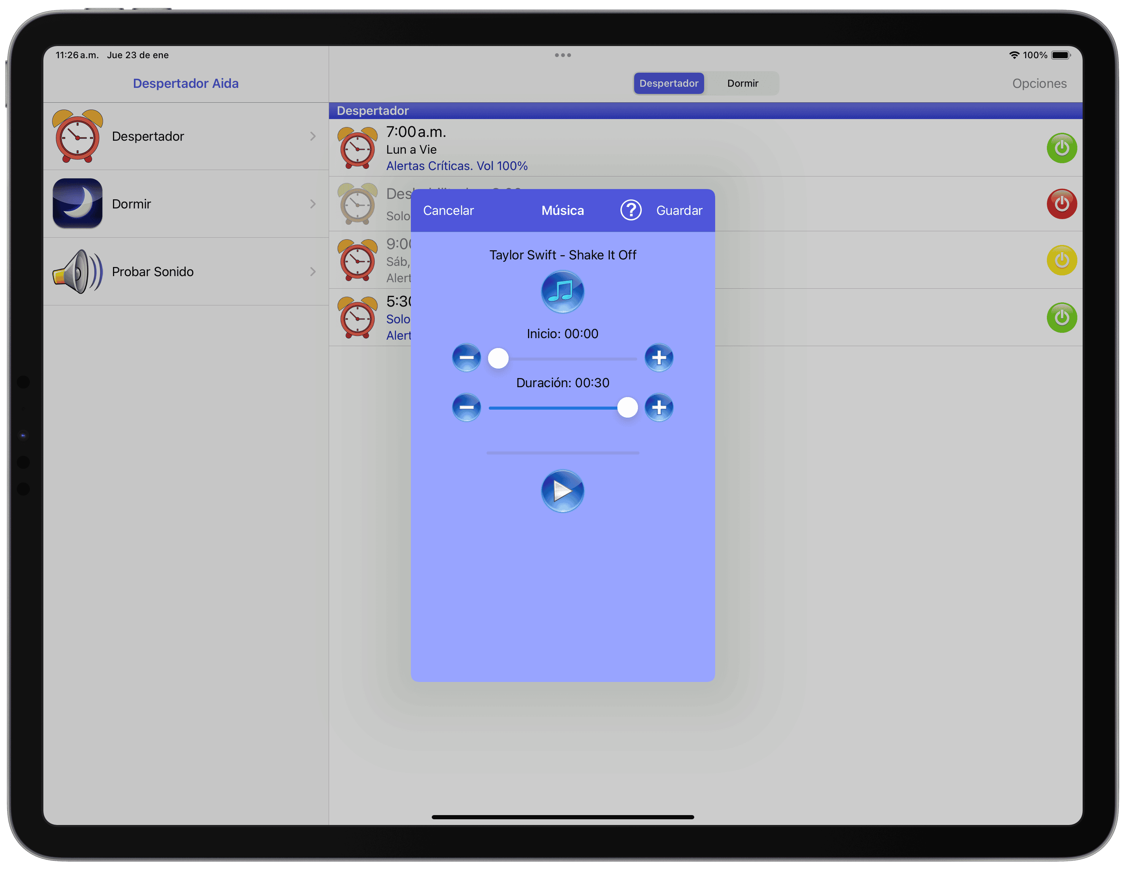Click "Alertas Críticas. Vol 100%" text
The height and width of the screenshot is (871, 1126).
pos(457,166)
